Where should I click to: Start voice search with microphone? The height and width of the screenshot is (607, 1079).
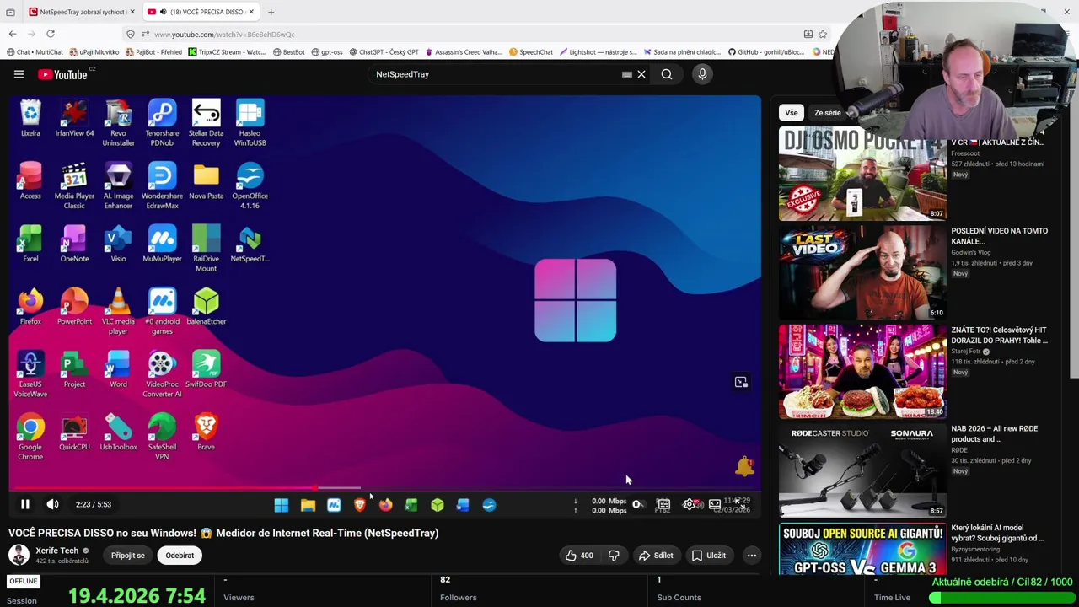point(702,74)
